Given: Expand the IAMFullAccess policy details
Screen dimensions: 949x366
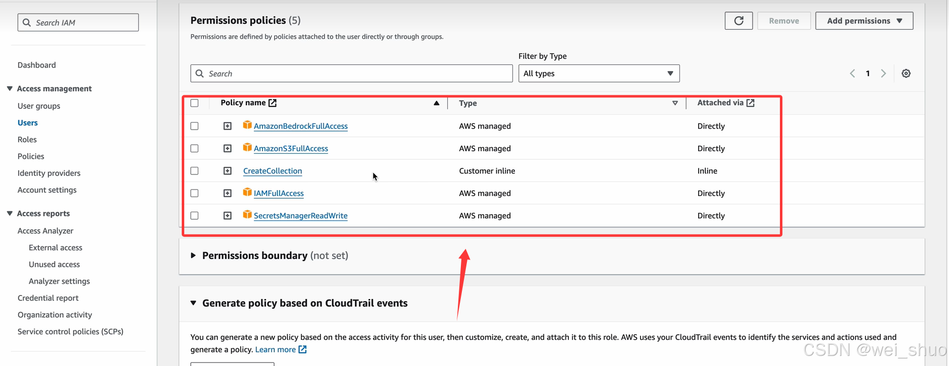Looking at the screenshot, I should pyautogui.click(x=228, y=193).
